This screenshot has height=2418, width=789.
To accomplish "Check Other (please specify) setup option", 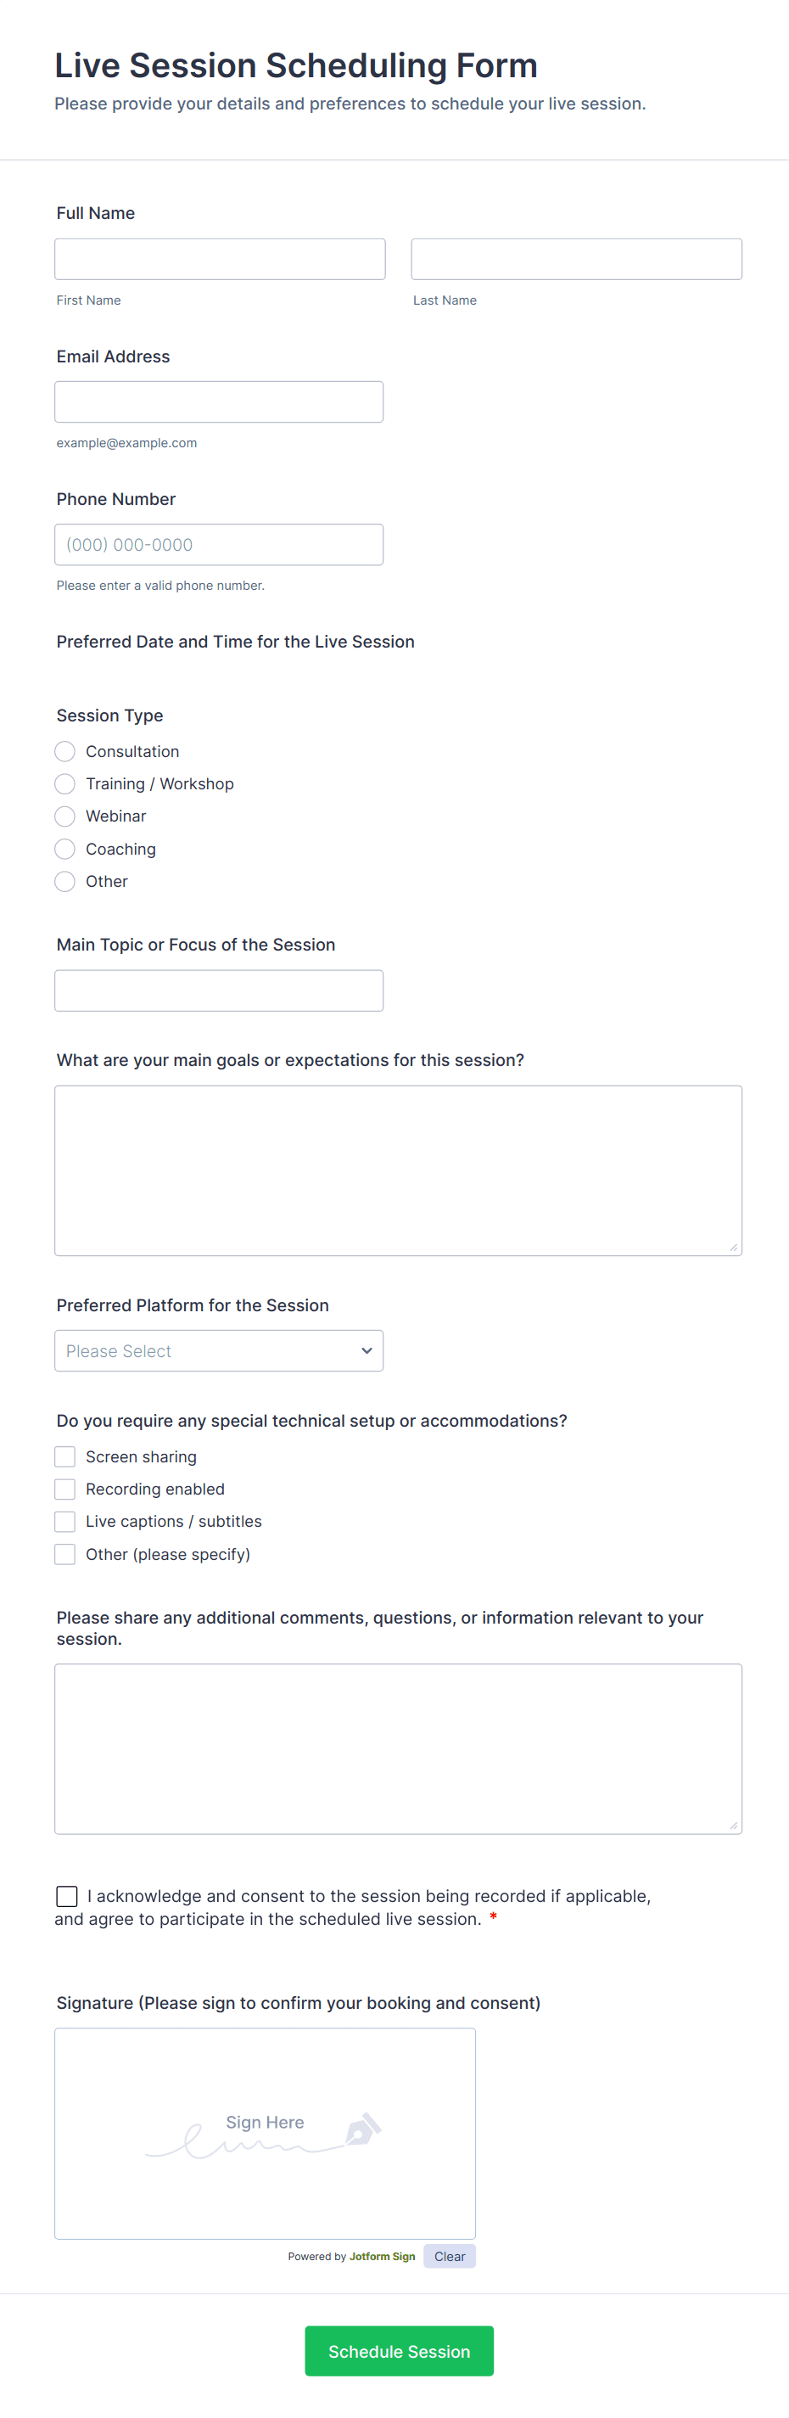I will point(64,1553).
